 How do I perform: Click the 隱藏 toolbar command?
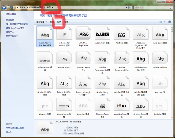click(66, 22)
